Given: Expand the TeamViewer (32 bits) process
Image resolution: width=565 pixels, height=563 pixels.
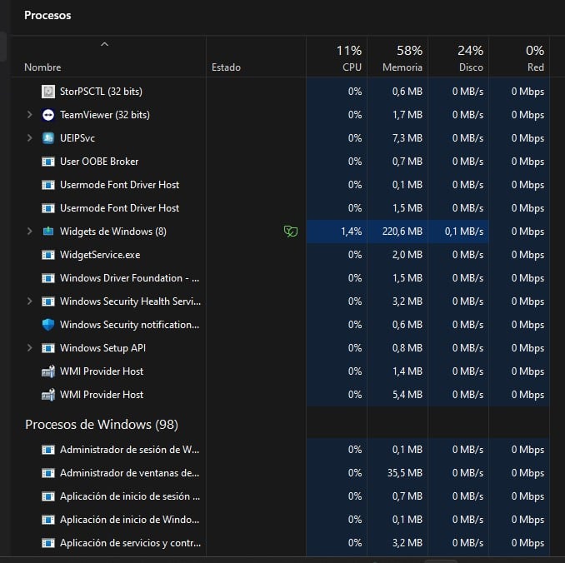Looking at the screenshot, I should click(29, 115).
